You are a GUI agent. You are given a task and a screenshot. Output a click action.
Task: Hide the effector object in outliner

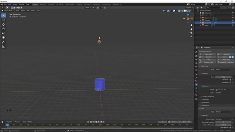(233, 20)
